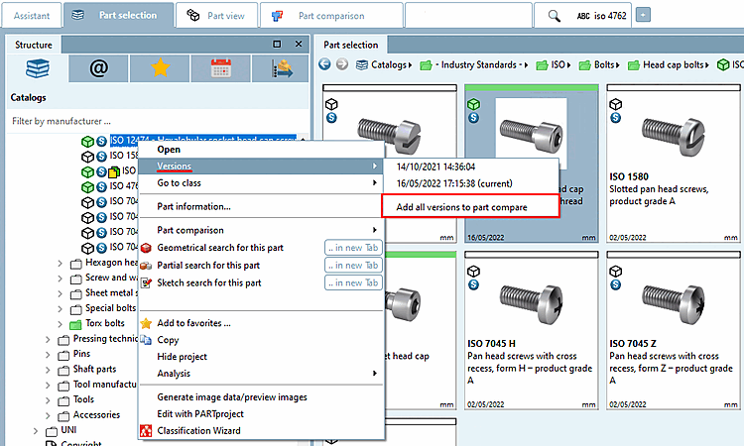Viewport: 744px width, 446px height.
Task: Open the fifth structure panel icon with arrow
Action: [x=282, y=68]
